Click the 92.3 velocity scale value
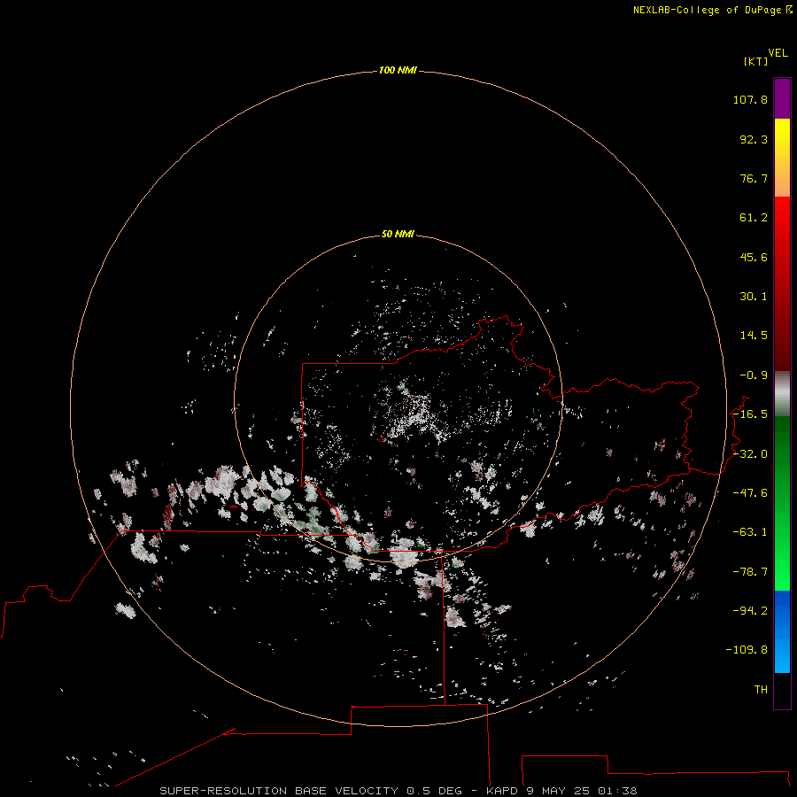Image resolution: width=797 pixels, height=797 pixels. point(754,139)
